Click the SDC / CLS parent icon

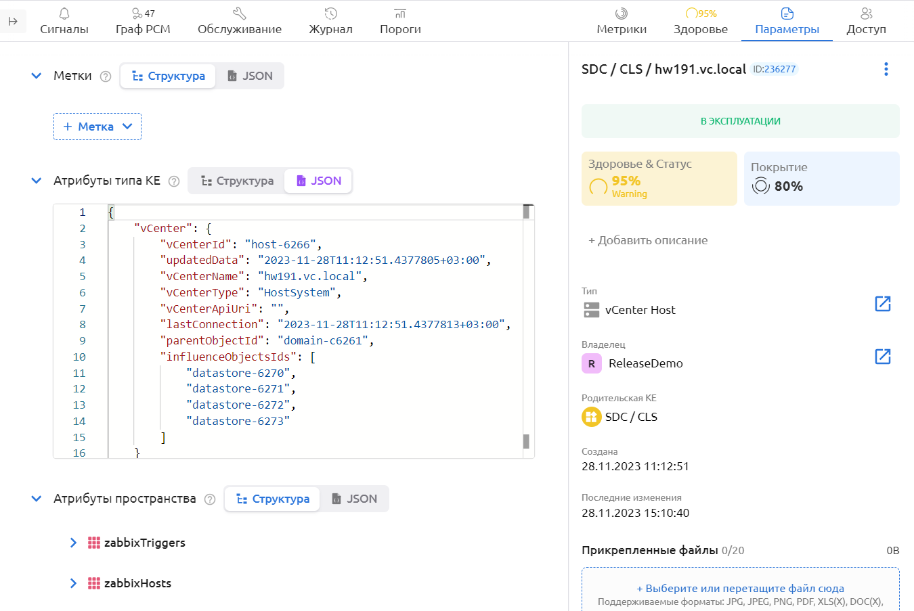[591, 417]
